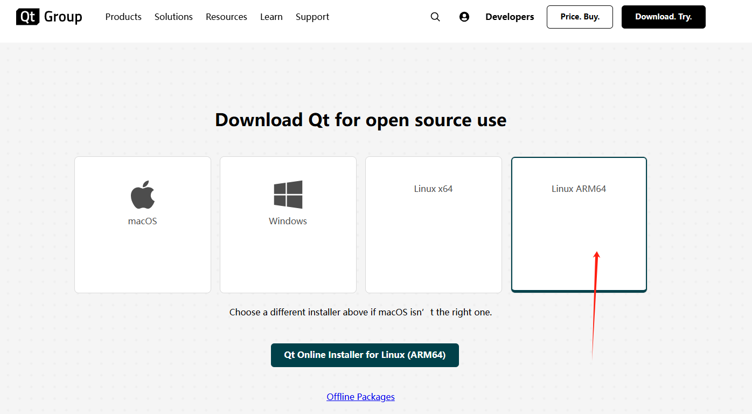This screenshot has width=752, height=414.
Task: Open the search magnifier icon
Action: 435,17
